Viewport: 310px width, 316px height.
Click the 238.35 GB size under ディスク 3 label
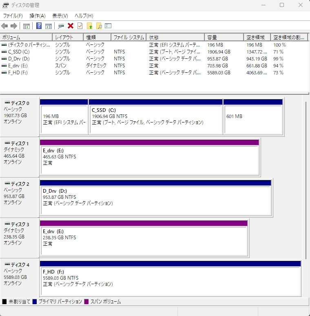[x=14, y=237]
